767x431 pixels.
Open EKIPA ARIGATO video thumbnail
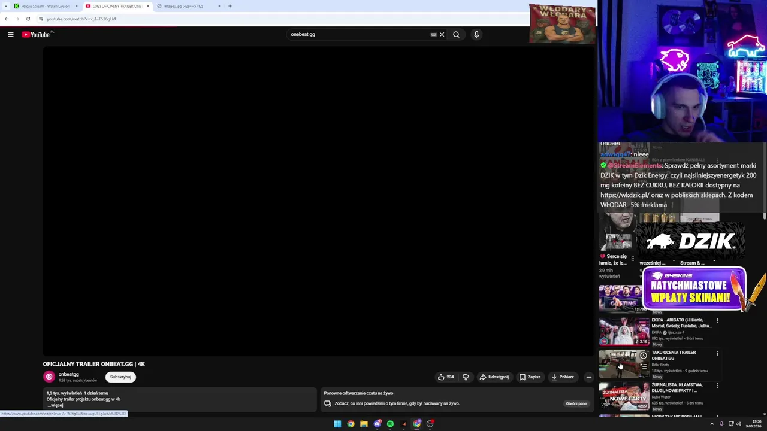(624, 331)
